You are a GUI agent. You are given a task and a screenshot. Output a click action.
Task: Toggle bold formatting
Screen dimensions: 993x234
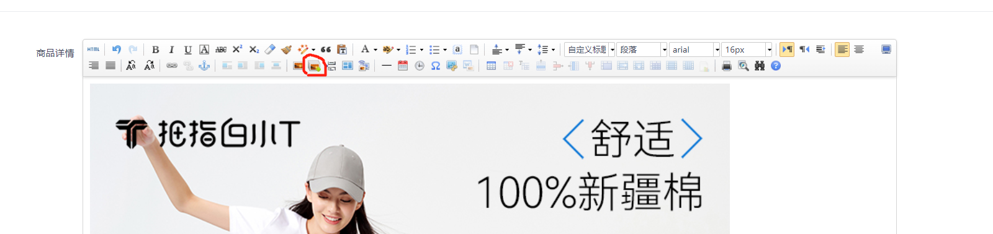[x=156, y=50]
